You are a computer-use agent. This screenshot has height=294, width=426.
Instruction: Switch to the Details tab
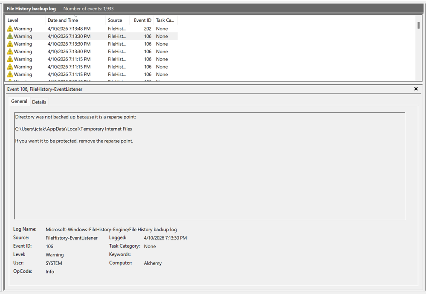39,102
